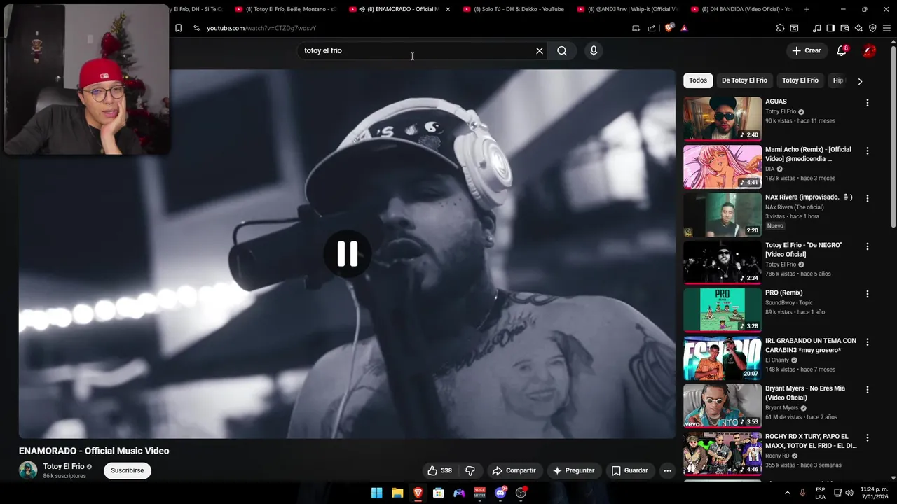Open options menu for ROCHY RD video
Image resolution: width=897 pixels, height=504 pixels.
tap(867, 437)
